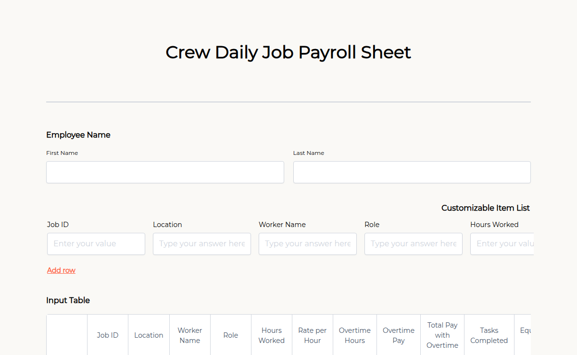Select the Overtime Hours column header
The height and width of the screenshot is (355, 577).
[x=354, y=335]
